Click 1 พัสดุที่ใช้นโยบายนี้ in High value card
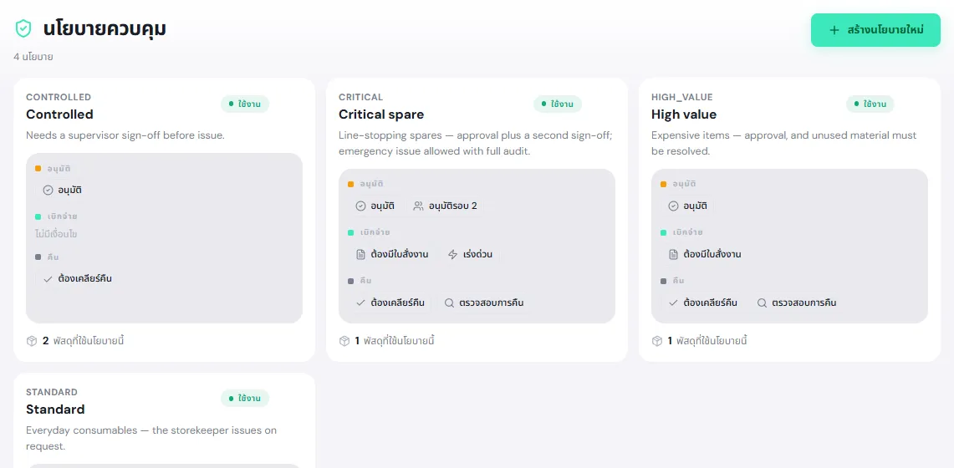The height and width of the screenshot is (468, 954). (x=707, y=341)
